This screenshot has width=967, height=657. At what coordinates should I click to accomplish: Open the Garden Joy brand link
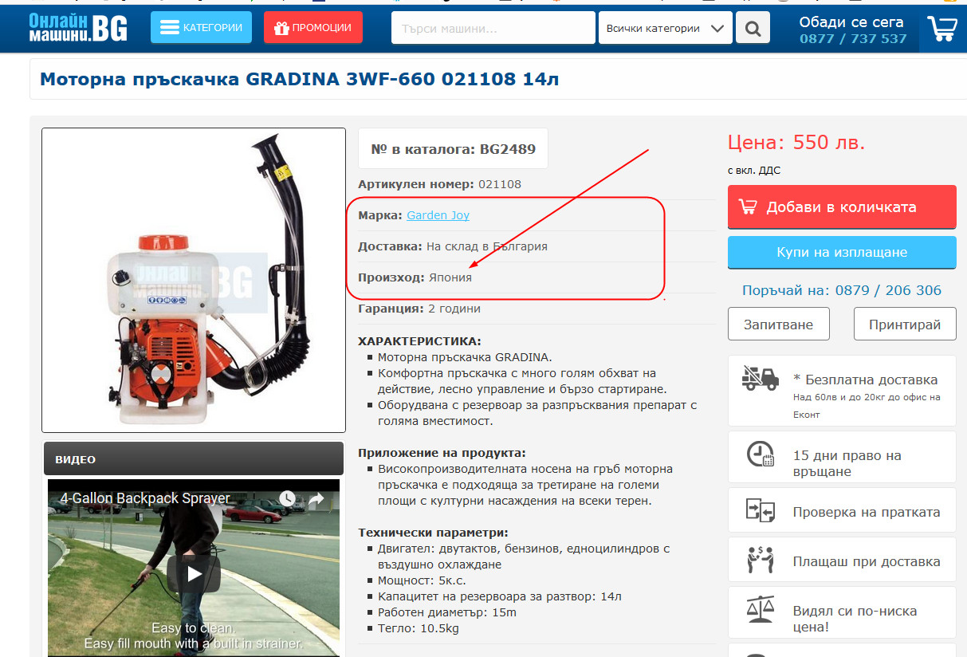point(438,215)
